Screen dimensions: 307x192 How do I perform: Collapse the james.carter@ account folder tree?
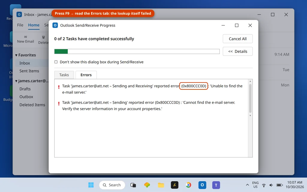(x=16, y=81)
